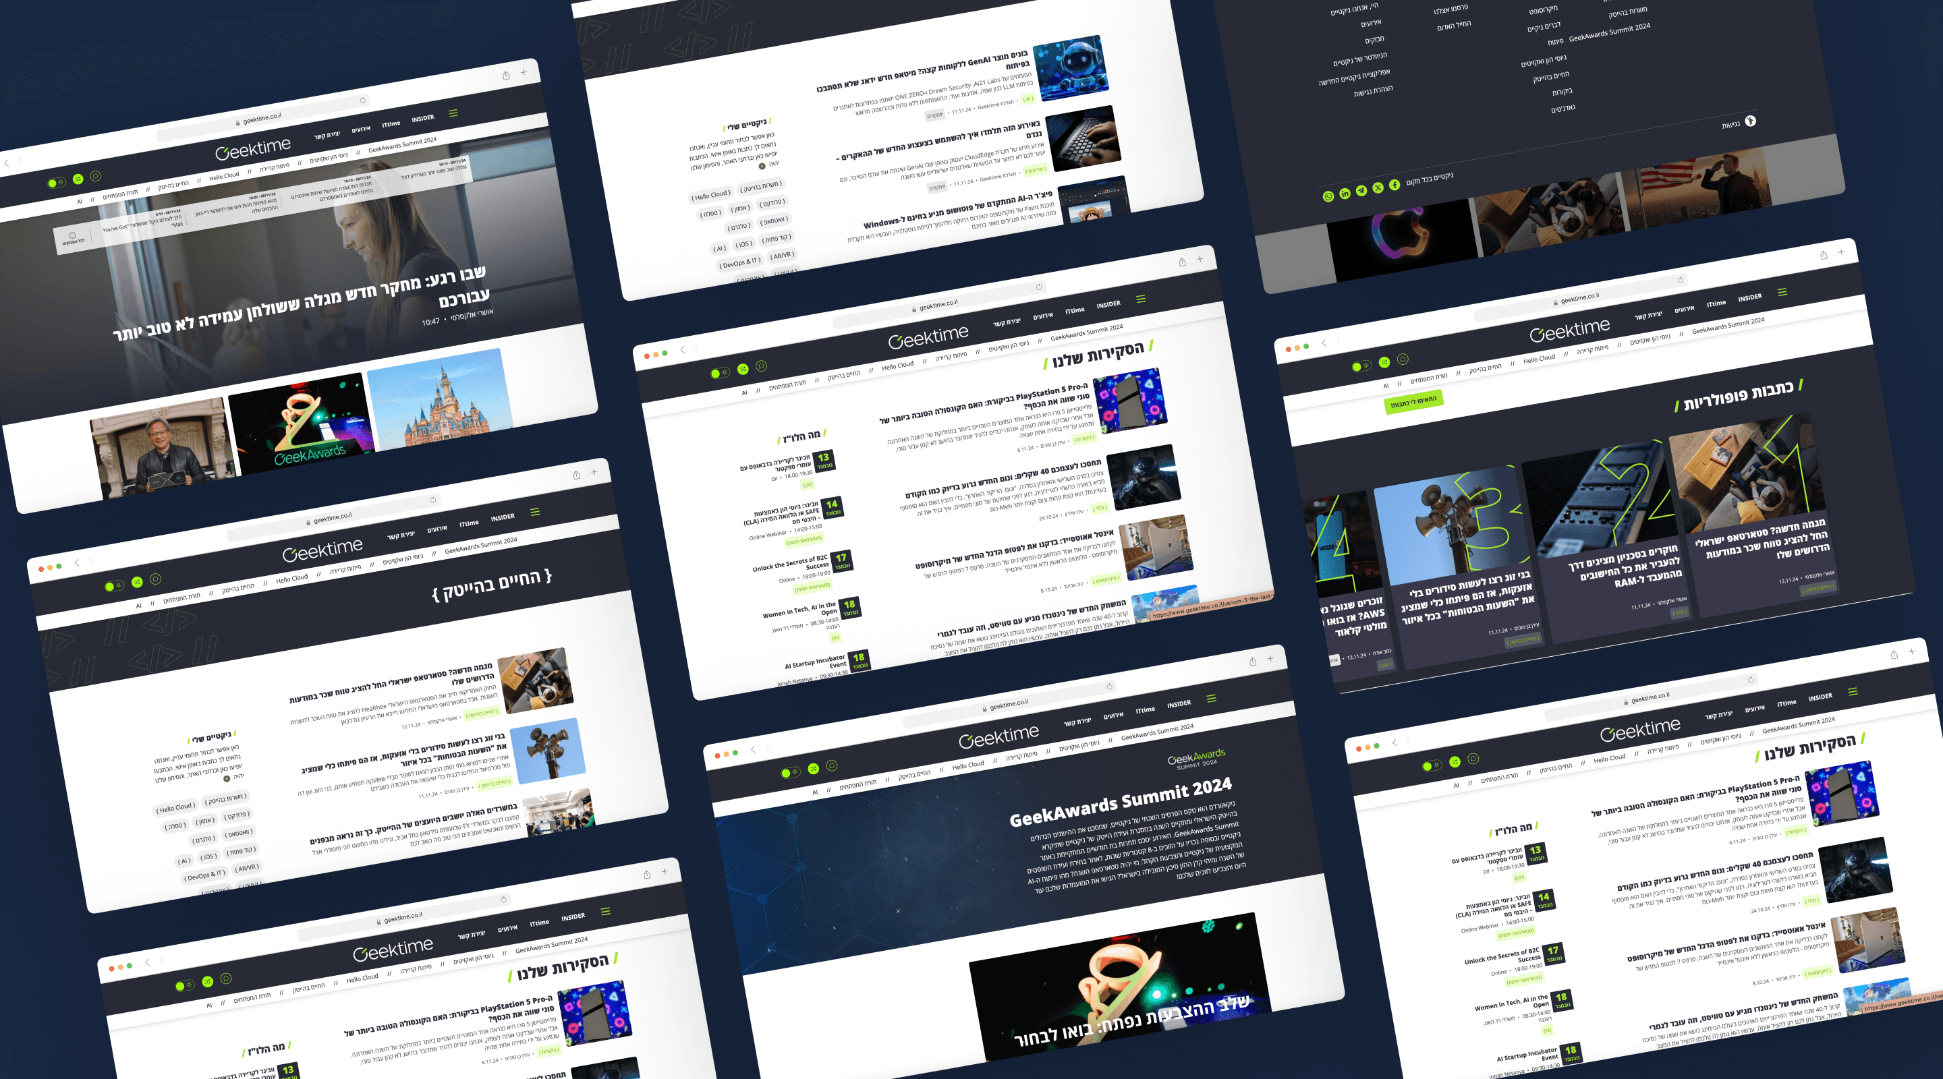Go back in the כתבות פופולריות window

[x=1324, y=343]
